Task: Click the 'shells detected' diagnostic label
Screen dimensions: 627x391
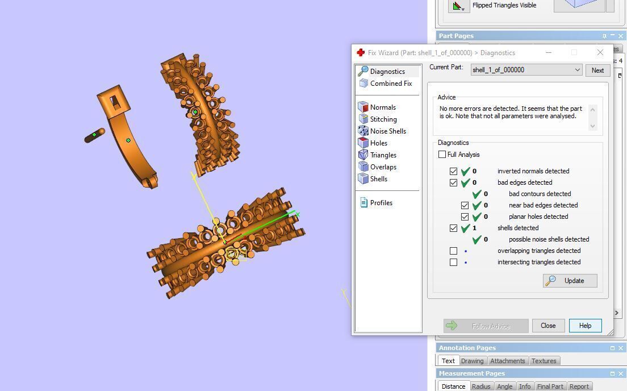Action: click(518, 228)
